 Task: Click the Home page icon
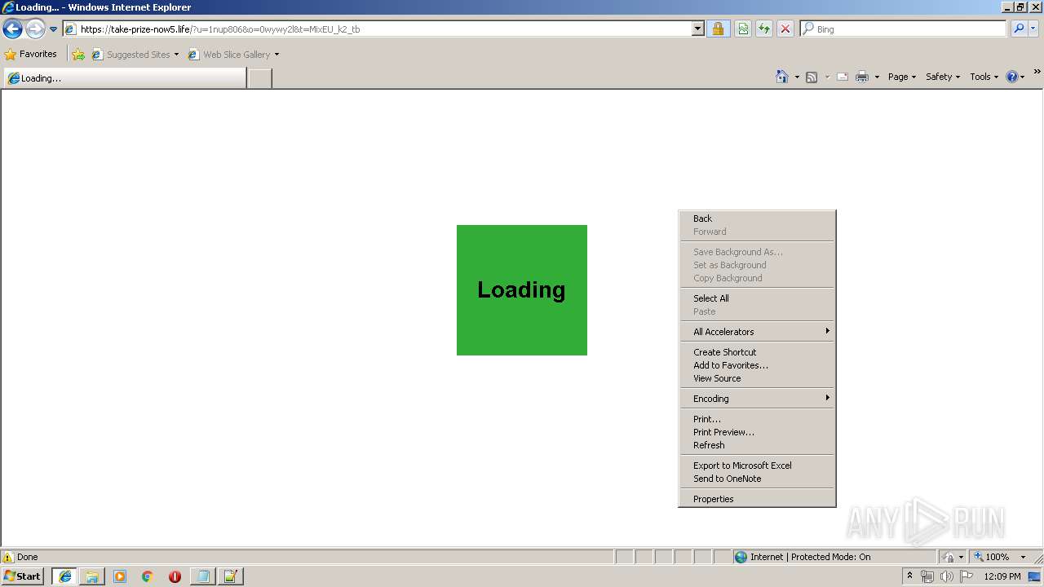pos(782,77)
